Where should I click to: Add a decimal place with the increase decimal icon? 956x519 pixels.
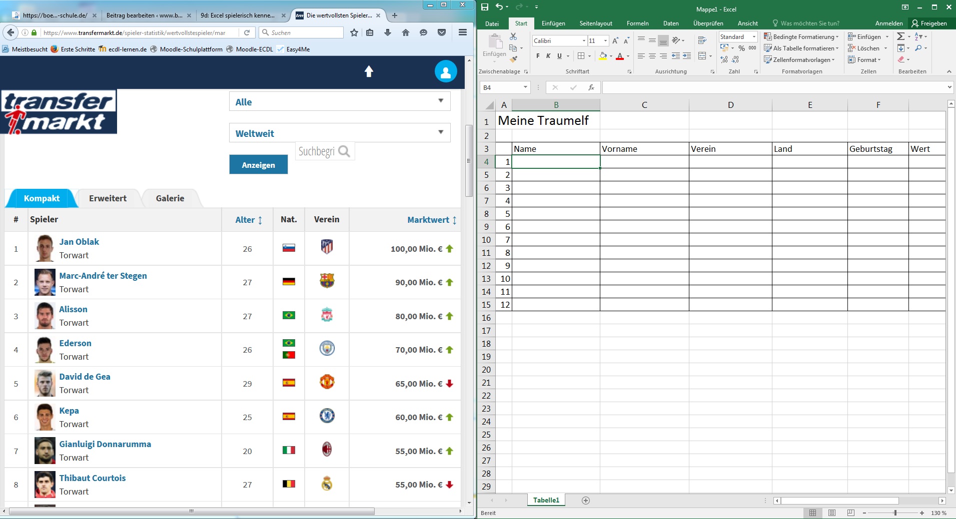click(x=724, y=59)
